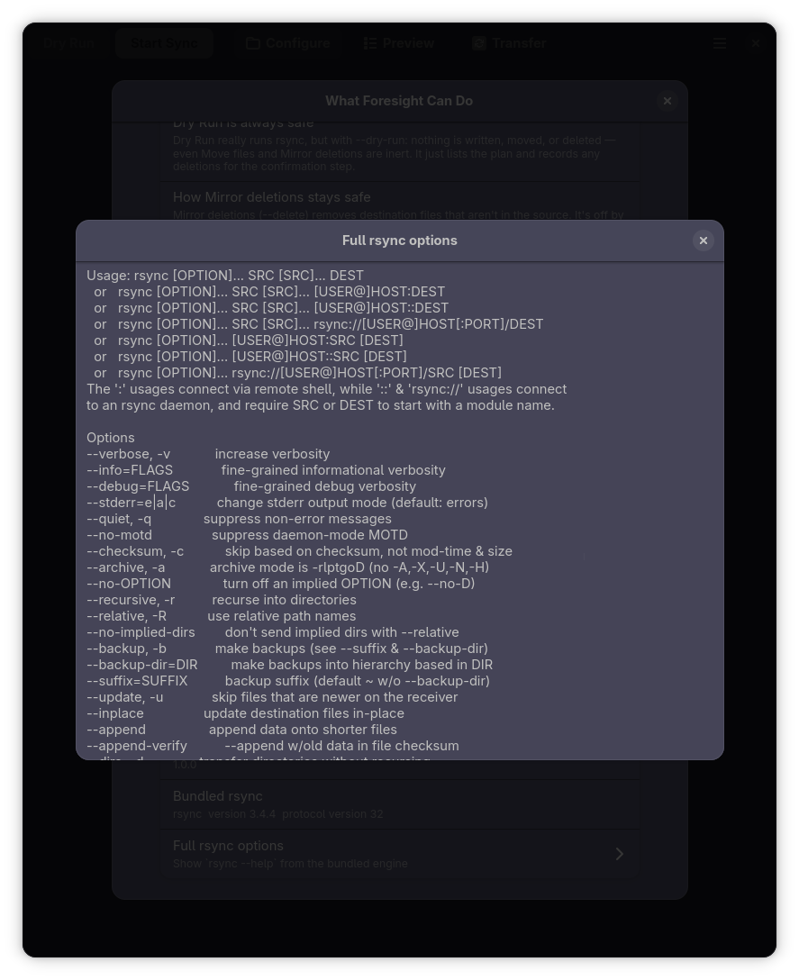Close the What Foresight Can Do dialog

click(667, 101)
